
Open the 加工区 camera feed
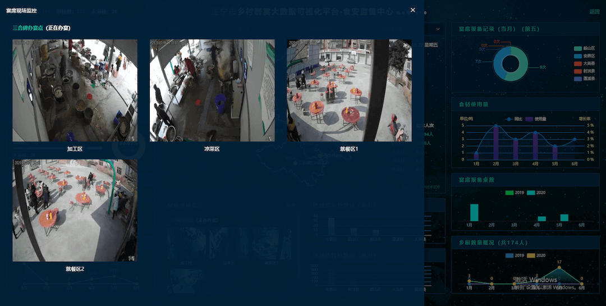[75, 90]
